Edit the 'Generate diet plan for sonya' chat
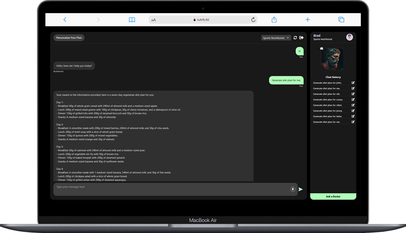Screen dimensions: 406x233 point(353,100)
